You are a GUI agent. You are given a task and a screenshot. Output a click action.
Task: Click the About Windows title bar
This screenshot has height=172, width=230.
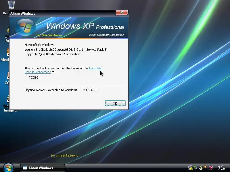pos(62,13)
